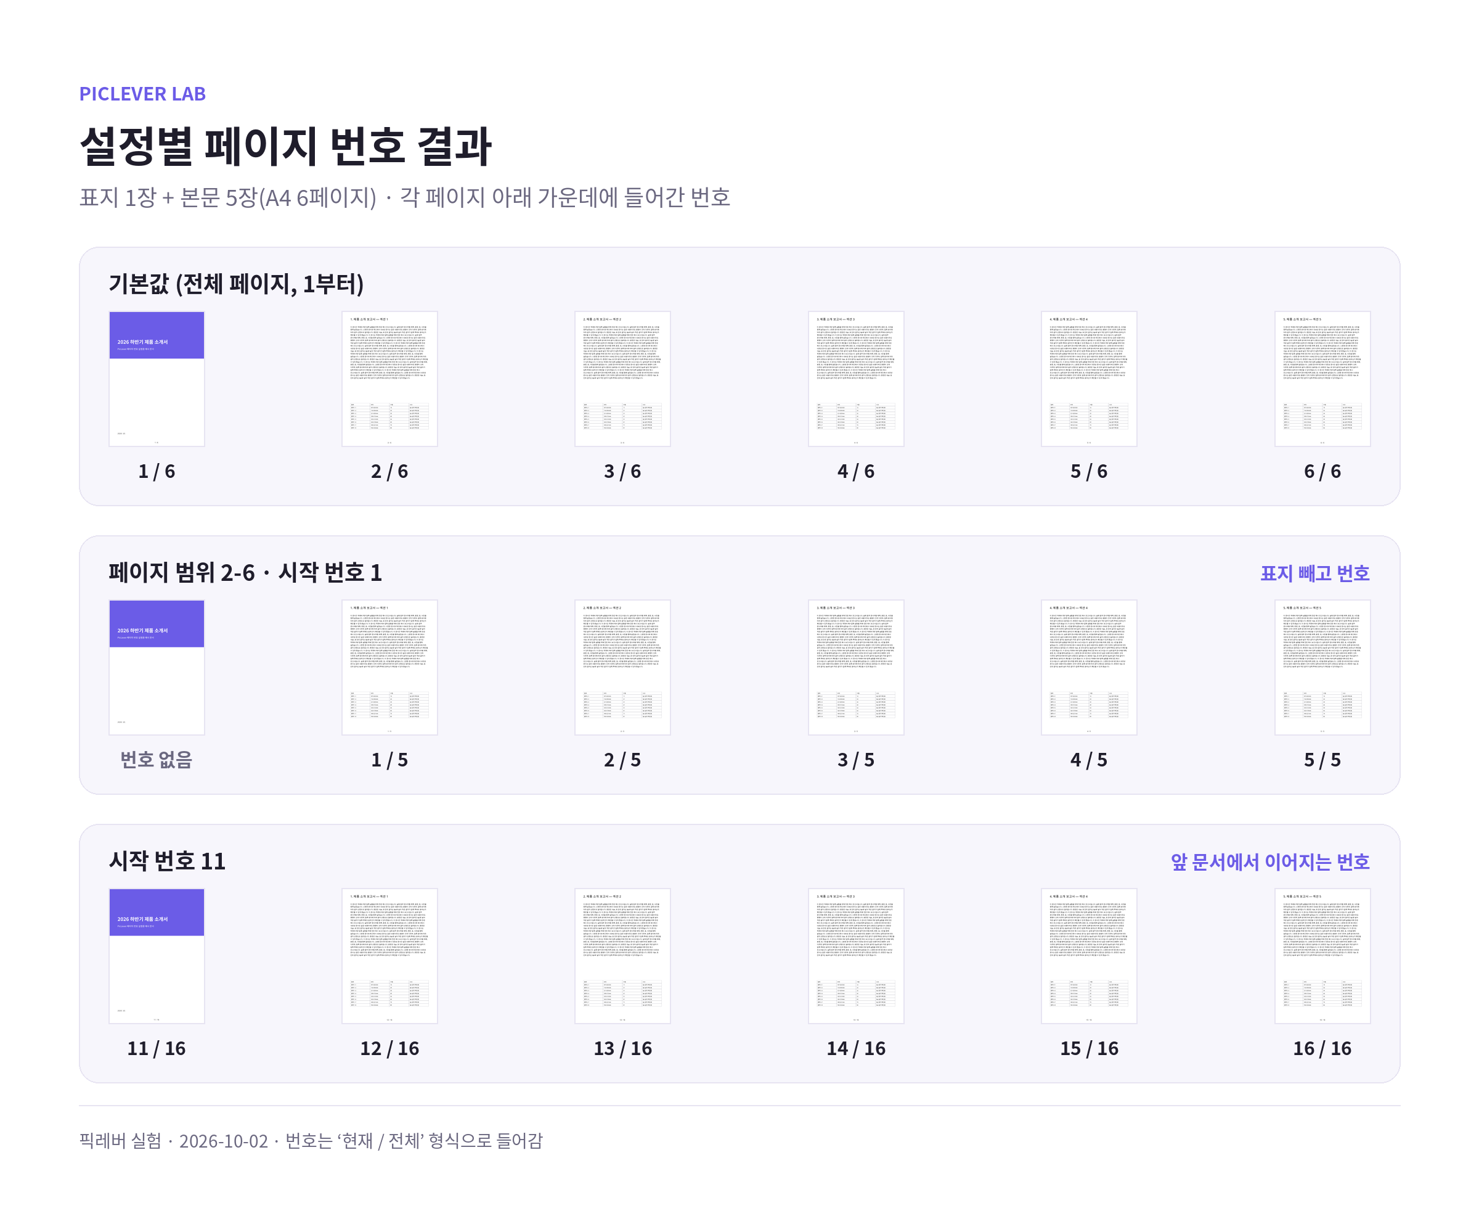1479x1216 pixels.
Task: Click the '기본값 (전체 페이지, 1부터)' section title
Action: [x=236, y=284]
